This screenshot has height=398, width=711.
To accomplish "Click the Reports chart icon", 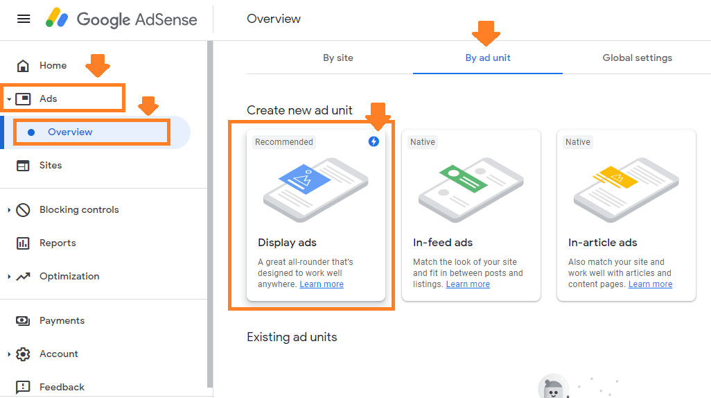I will [23, 243].
